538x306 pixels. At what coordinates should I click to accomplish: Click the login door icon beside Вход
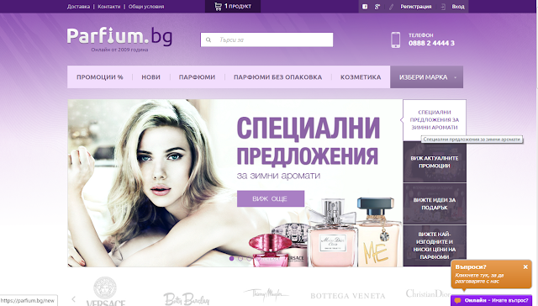443,7
